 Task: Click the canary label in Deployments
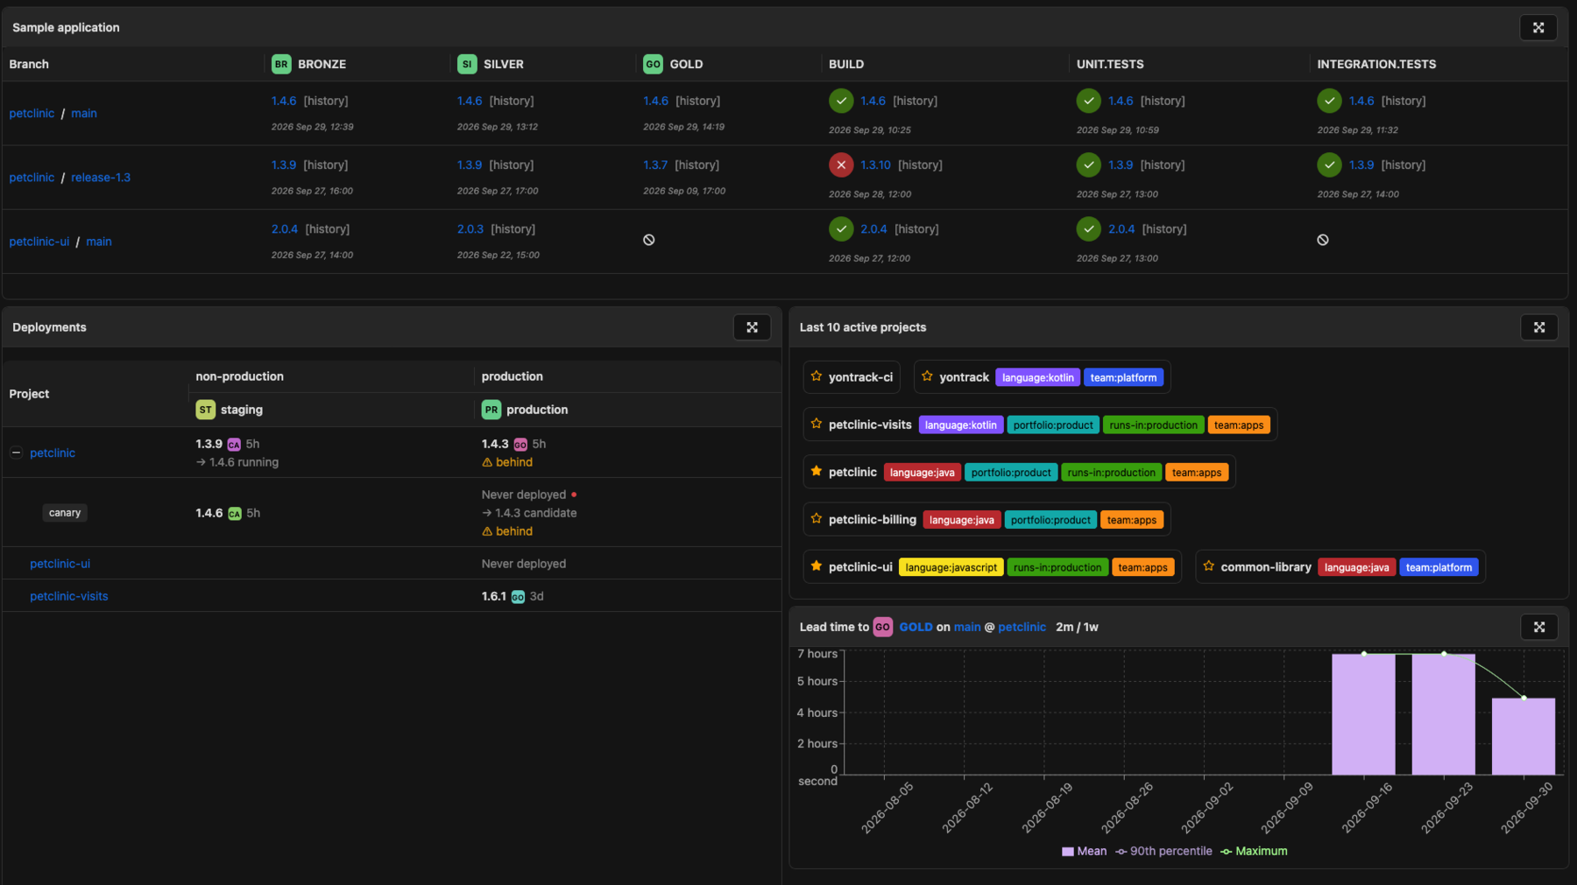[x=65, y=513]
